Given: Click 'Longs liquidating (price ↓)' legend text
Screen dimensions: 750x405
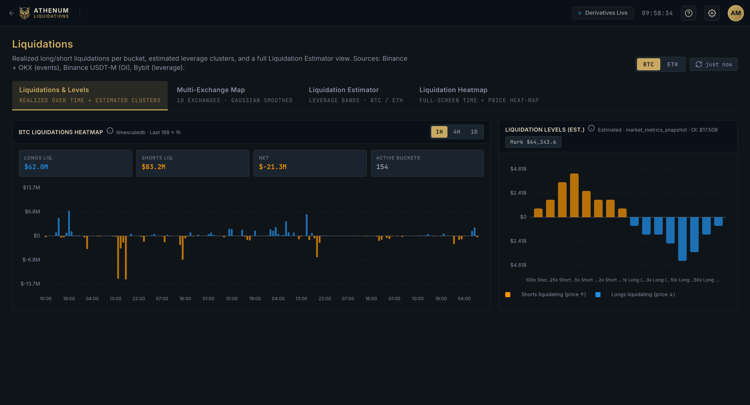Looking at the screenshot, I should pyautogui.click(x=643, y=294).
